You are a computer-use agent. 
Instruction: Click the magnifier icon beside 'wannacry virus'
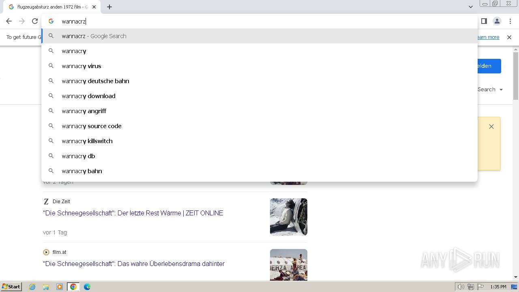pos(51,66)
